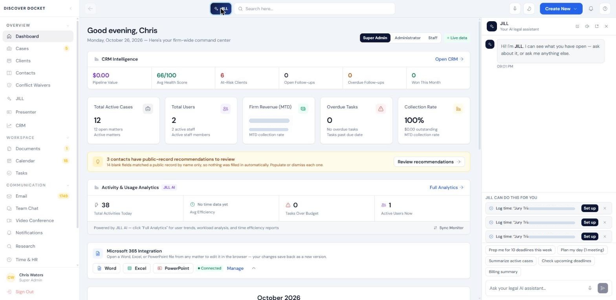Open Email in the sidebar

38,196
